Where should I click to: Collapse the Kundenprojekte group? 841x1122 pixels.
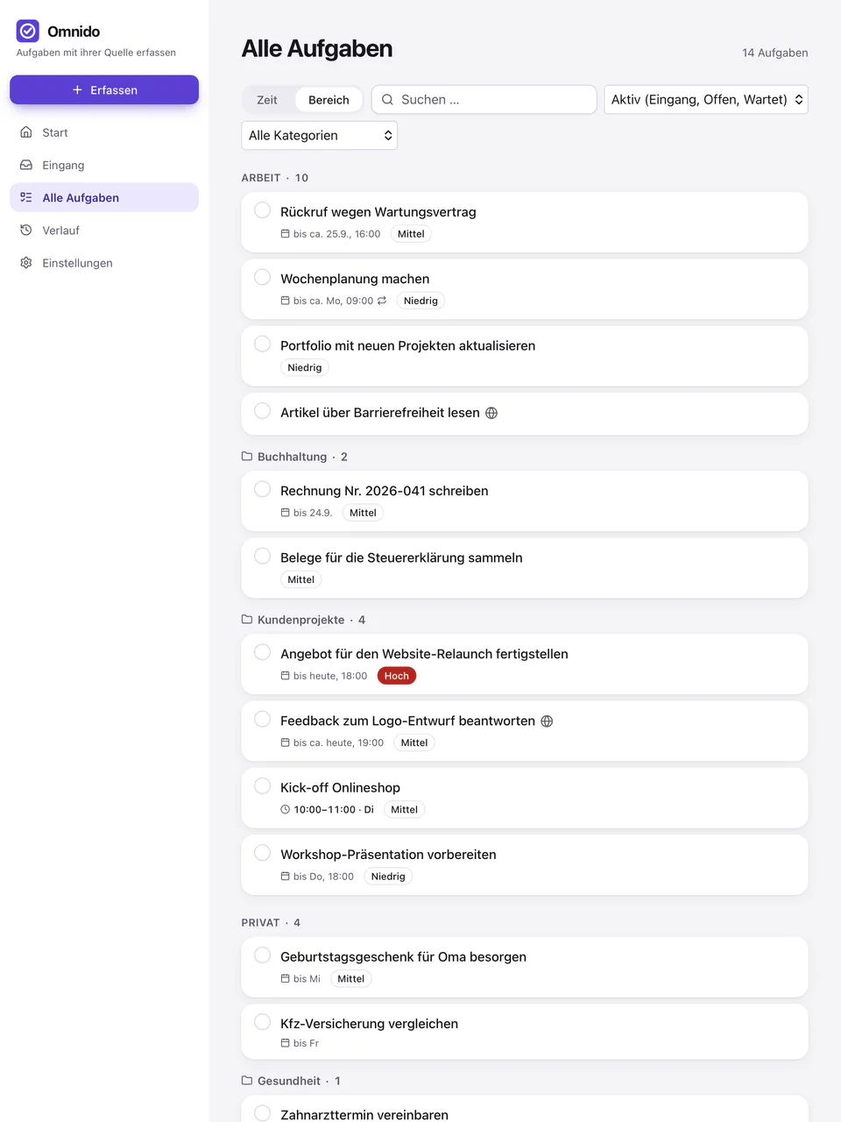click(303, 620)
